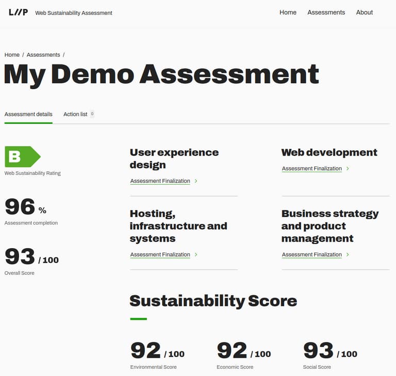The height and width of the screenshot is (376, 396).
Task: Click the Home breadcrumb link
Action: [x=12, y=55]
